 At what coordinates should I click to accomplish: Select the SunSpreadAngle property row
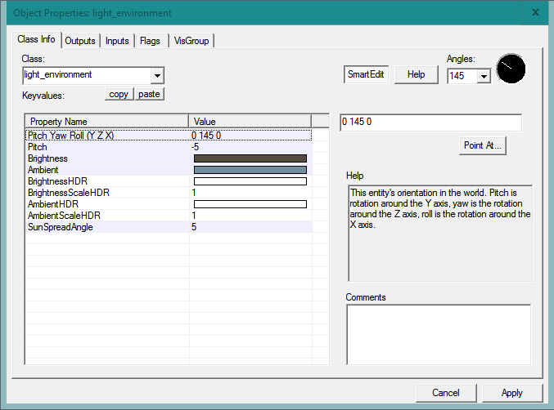tap(169, 227)
